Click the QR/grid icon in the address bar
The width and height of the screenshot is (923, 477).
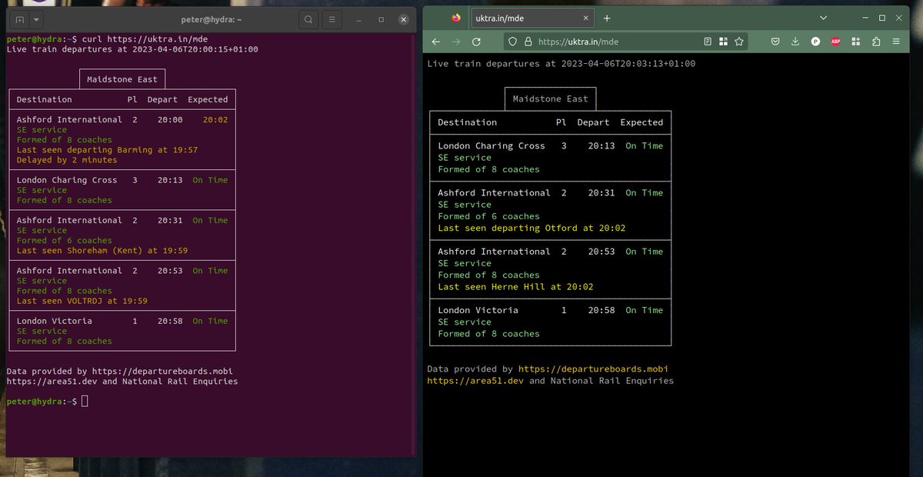pyautogui.click(x=724, y=42)
